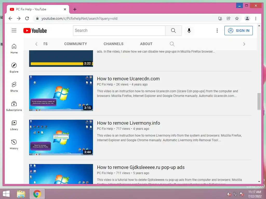
Task: Click the YouTube logo
Action: (x=35, y=31)
